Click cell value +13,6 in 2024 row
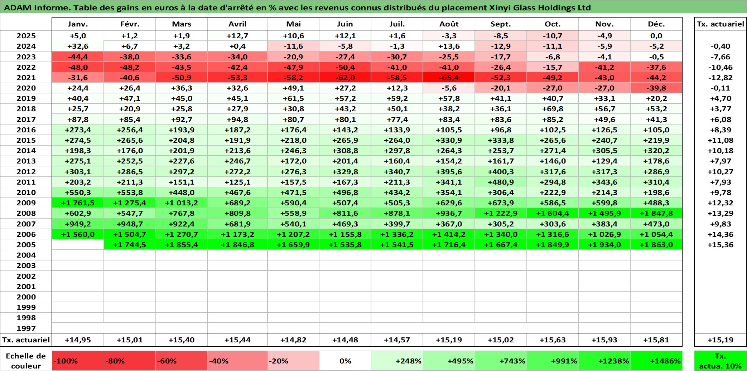747x371 pixels. pyautogui.click(x=449, y=46)
